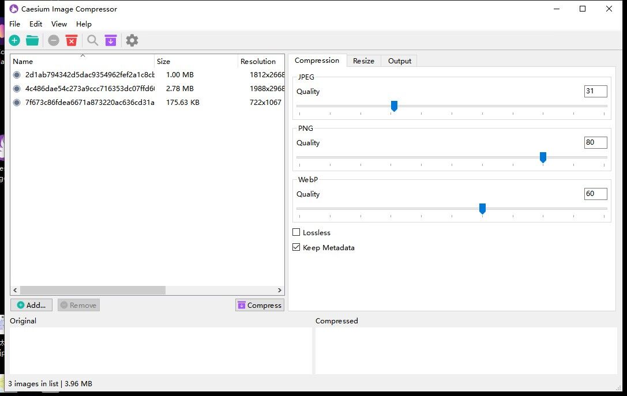Viewport: 627px width, 396px height.
Task: Click the 722x1067 resolution cell
Action: [x=265, y=103]
